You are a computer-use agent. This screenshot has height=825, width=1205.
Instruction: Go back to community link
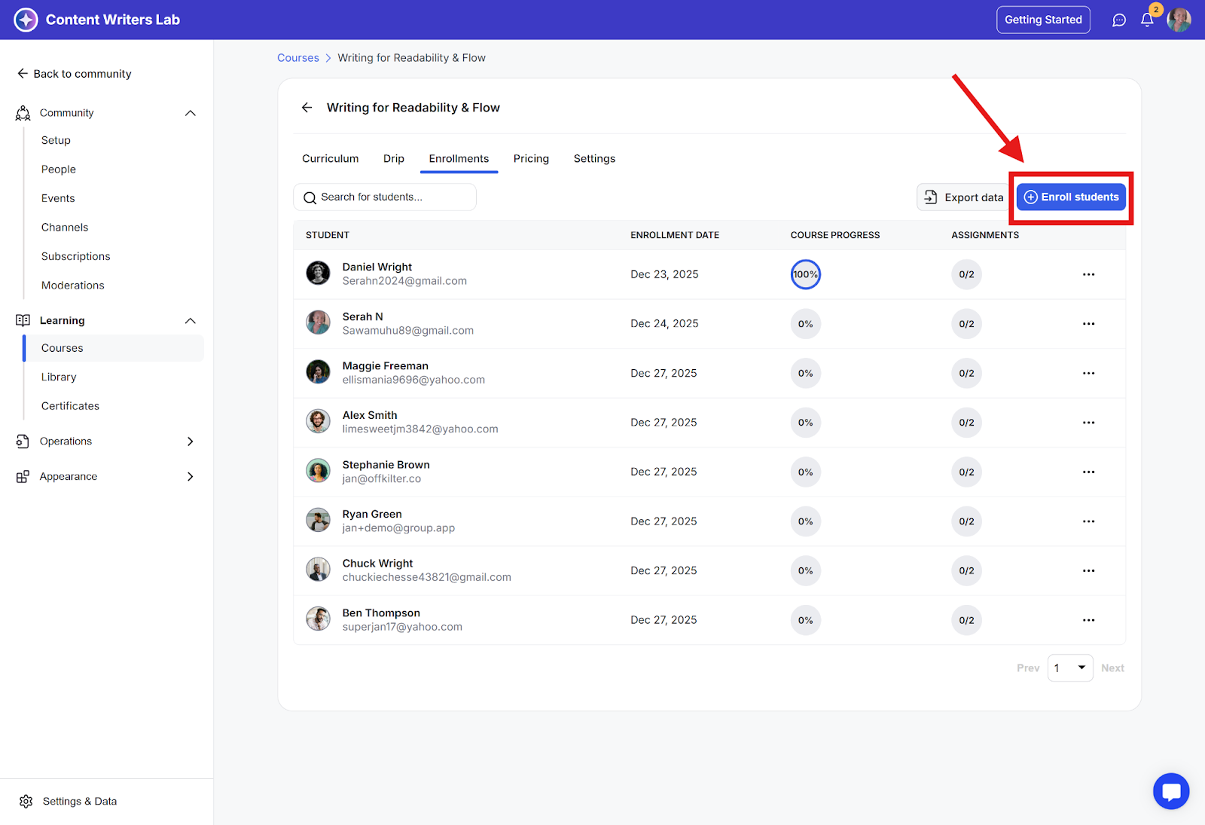[74, 74]
